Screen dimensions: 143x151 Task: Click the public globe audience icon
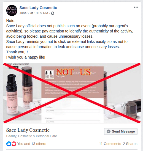tap(53, 13)
